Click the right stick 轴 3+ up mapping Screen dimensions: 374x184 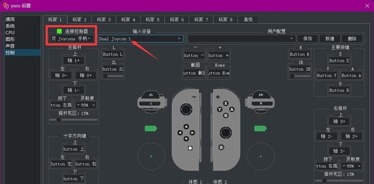click(x=339, y=121)
